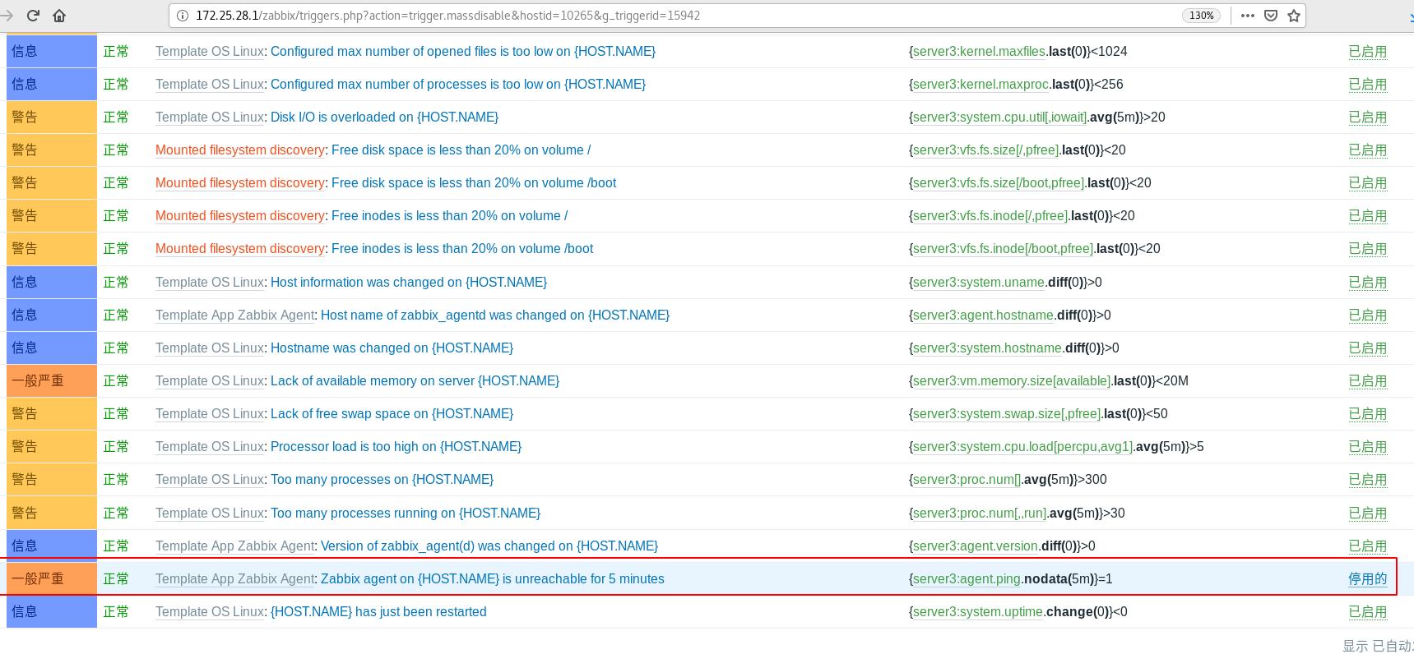Viewport: 1414px width, 654px height.
Task: Open 'Host information was changed' trigger
Action: (x=409, y=282)
